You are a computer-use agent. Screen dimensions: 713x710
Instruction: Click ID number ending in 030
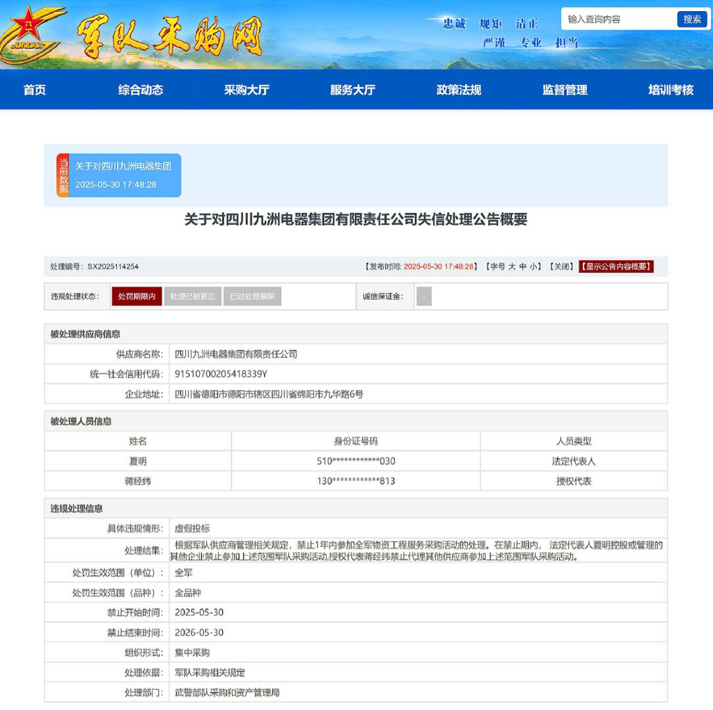pyautogui.click(x=356, y=461)
